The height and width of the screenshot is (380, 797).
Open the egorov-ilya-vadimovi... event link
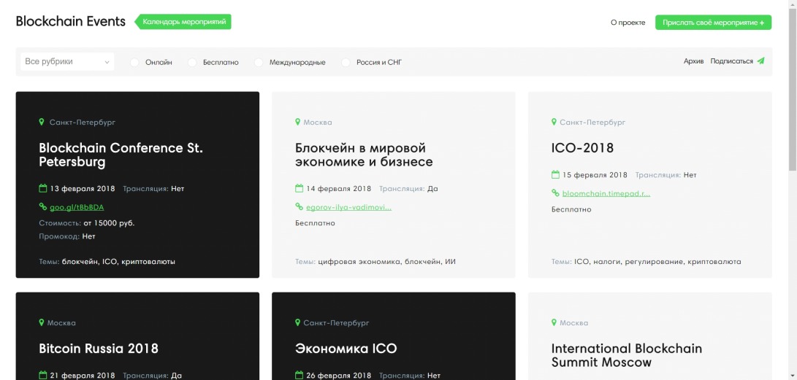click(x=348, y=207)
